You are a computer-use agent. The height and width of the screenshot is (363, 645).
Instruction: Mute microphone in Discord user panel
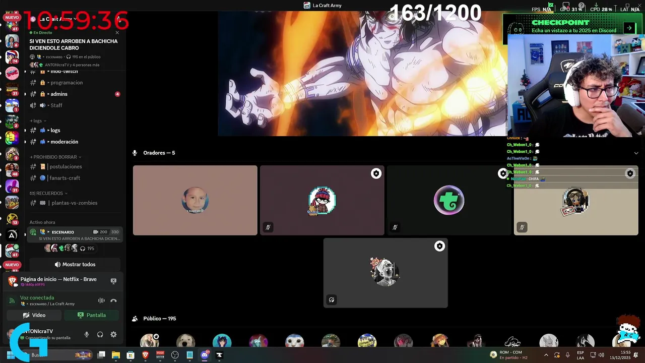[x=87, y=334]
